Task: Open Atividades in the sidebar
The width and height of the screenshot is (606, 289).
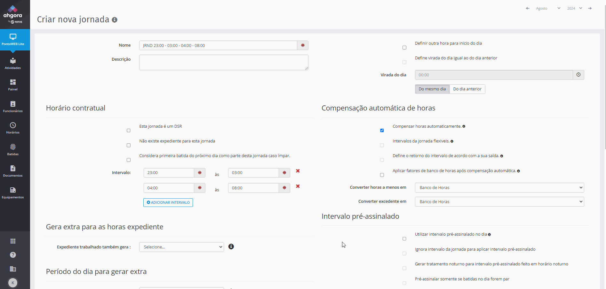Action: 13,64
